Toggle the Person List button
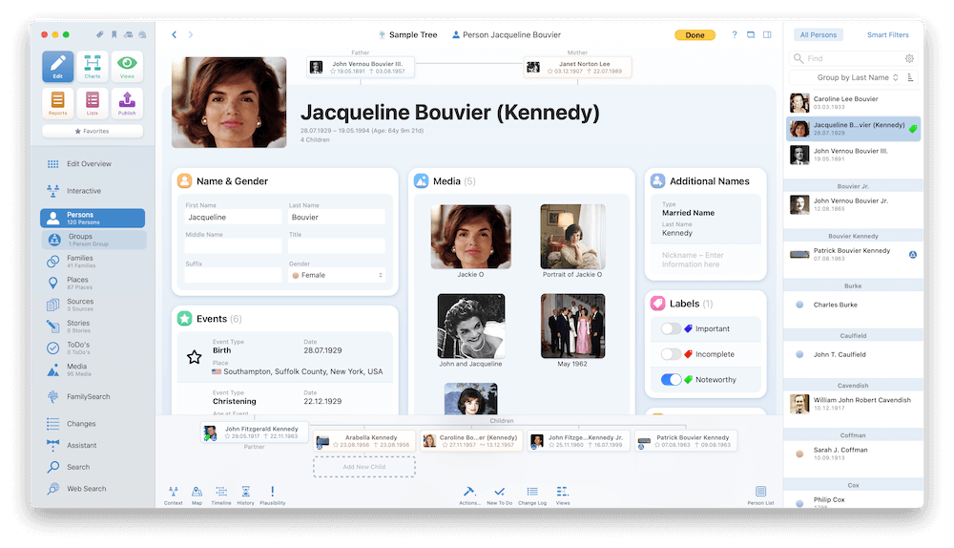954x548 pixels. [760, 495]
